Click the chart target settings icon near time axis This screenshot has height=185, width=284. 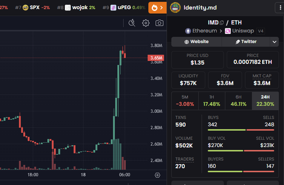pyautogui.click(x=157, y=175)
